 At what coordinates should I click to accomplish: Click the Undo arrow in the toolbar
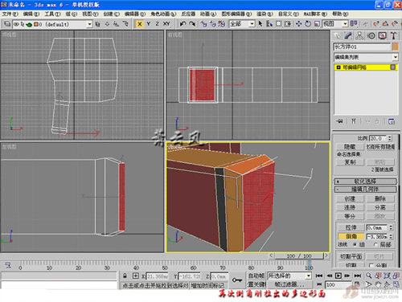183,24
